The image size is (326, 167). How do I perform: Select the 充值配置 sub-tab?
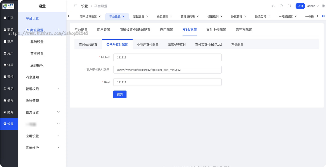coord(237,44)
